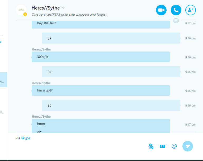Click the 8:57 pm timestamp
Image resolution: width=203 pixels, height=161 pixels.
pyautogui.click(x=190, y=23)
